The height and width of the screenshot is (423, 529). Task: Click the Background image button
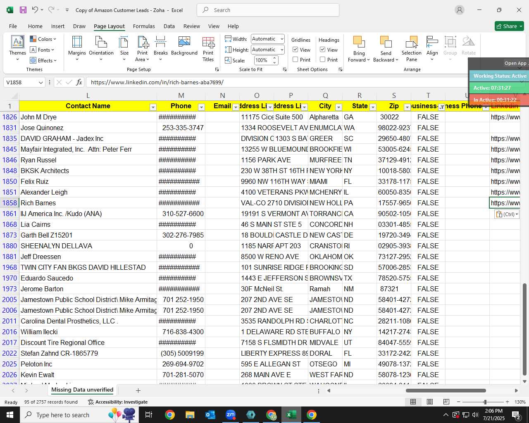click(x=184, y=46)
